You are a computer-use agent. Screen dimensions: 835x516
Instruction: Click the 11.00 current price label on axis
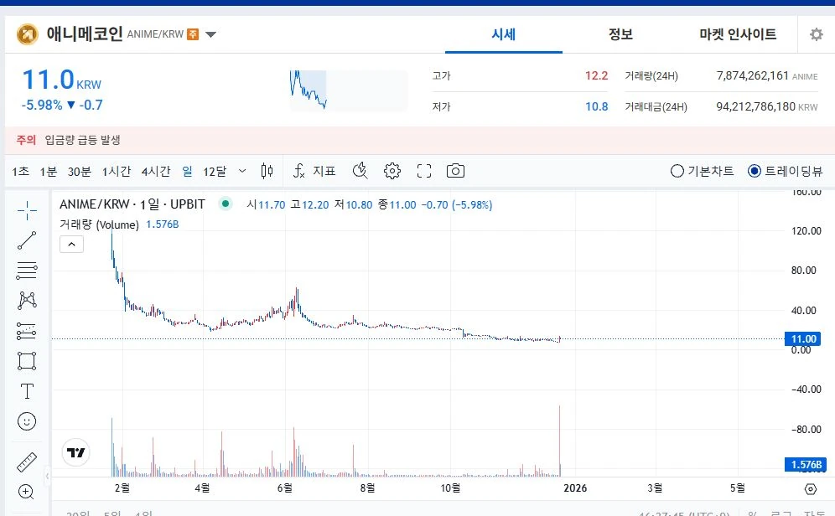coord(803,339)
